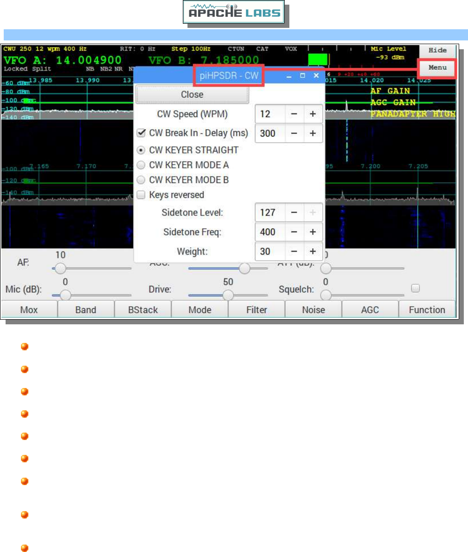Click the Drive slider handle

point(228,295)
